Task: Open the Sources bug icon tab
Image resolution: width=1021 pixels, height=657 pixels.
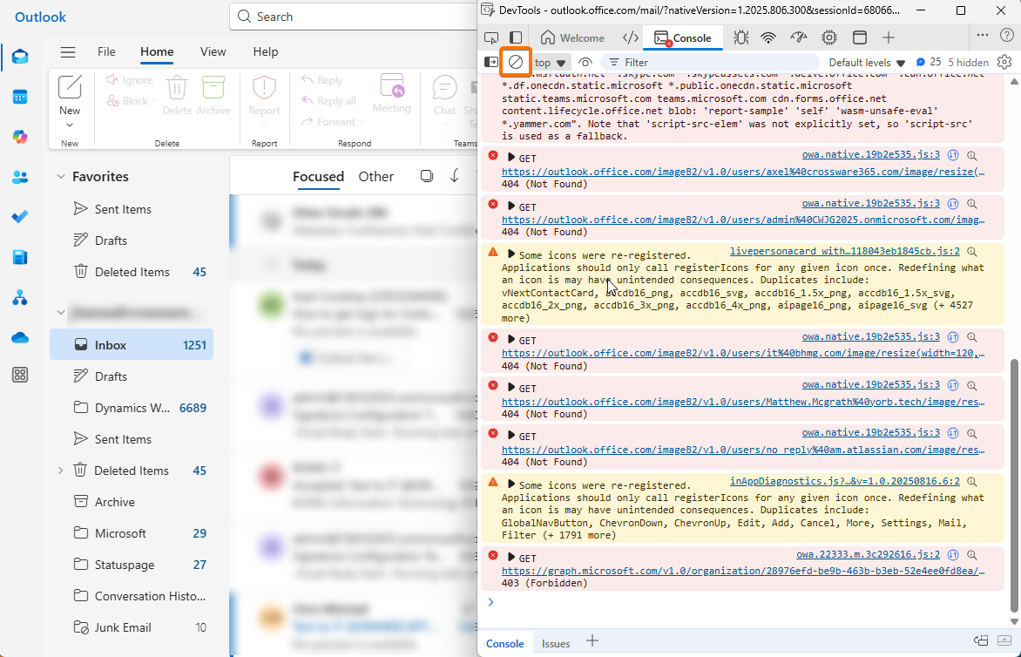Action: (x=740, y=37)
